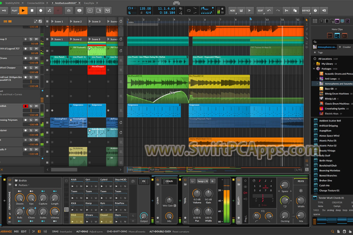Adjust the Chaos knob on Drum Machine
This screenshot has height=235, width=353.
(31, 212)
